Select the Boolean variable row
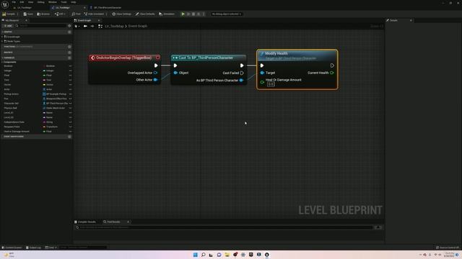The height and width of the screenshot is (259, 462). [x=36, y=66]
